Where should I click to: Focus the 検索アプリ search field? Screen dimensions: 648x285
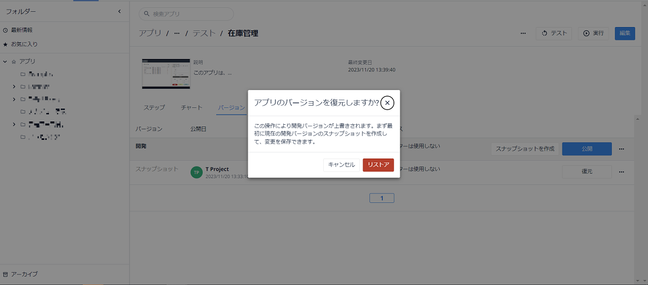[186, 13]
